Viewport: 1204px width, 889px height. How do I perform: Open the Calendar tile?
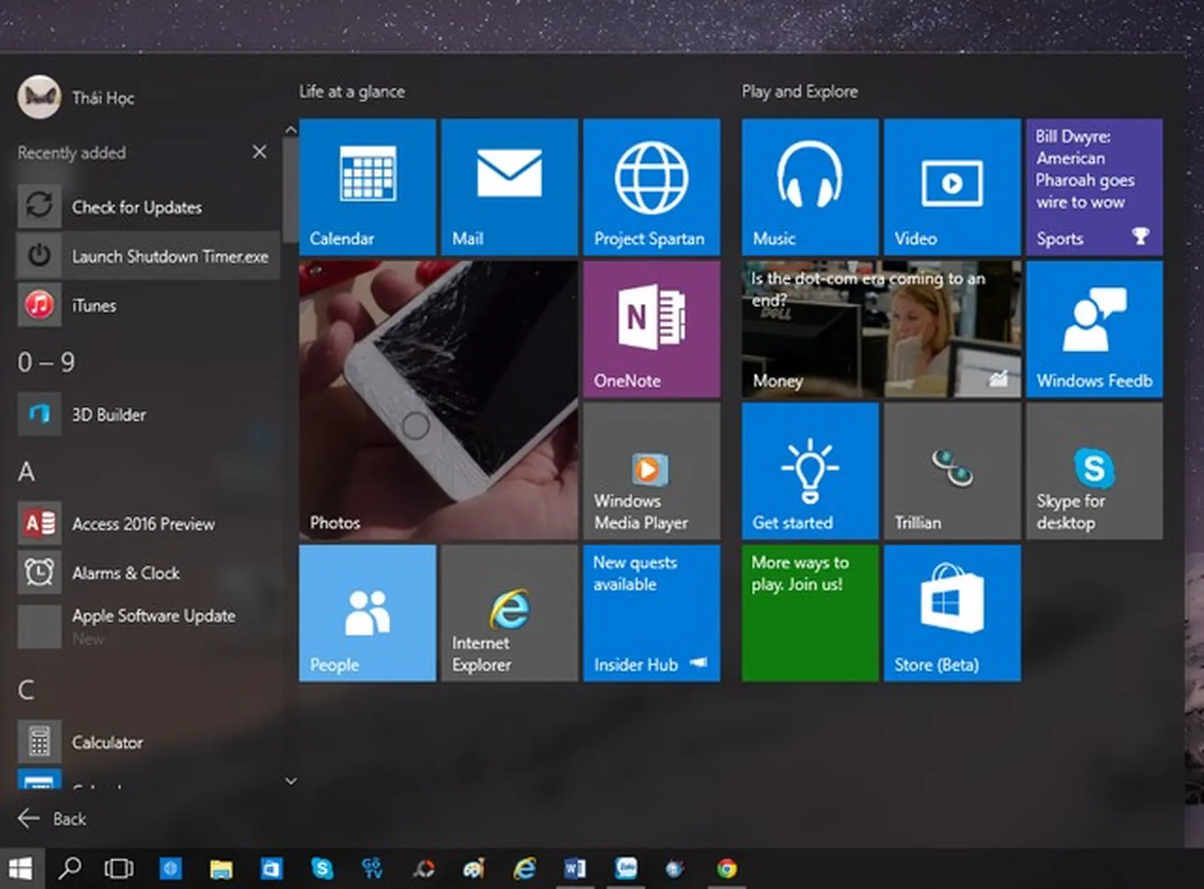coord(367,187)
